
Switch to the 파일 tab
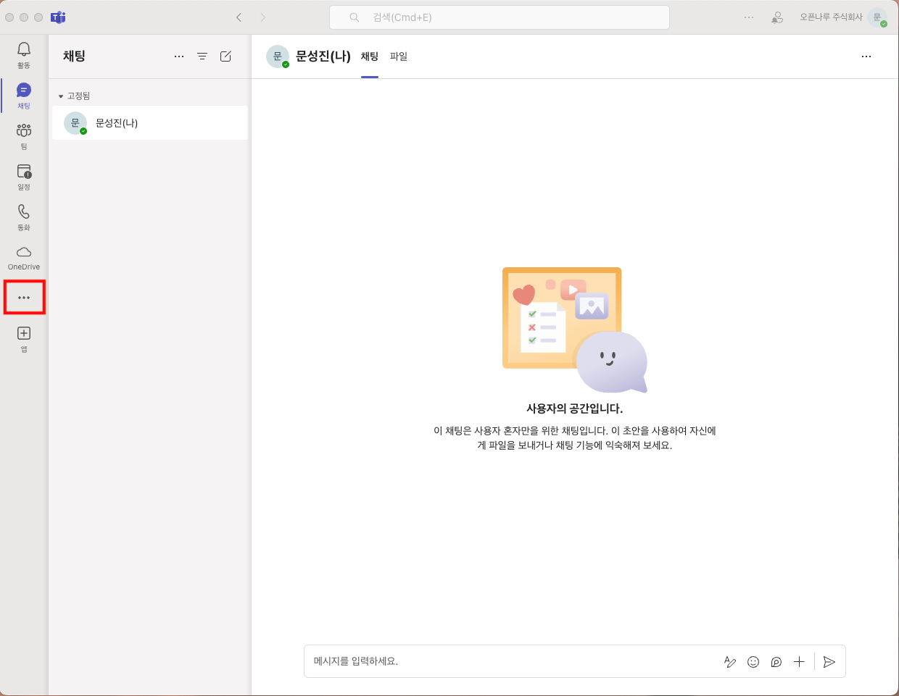399,56
